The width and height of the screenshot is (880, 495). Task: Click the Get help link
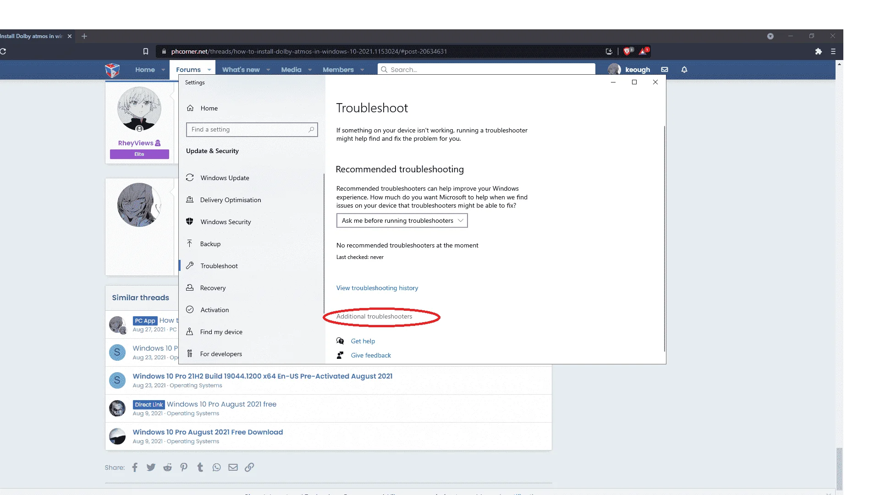pyautogui.click(x=363, y=341)
